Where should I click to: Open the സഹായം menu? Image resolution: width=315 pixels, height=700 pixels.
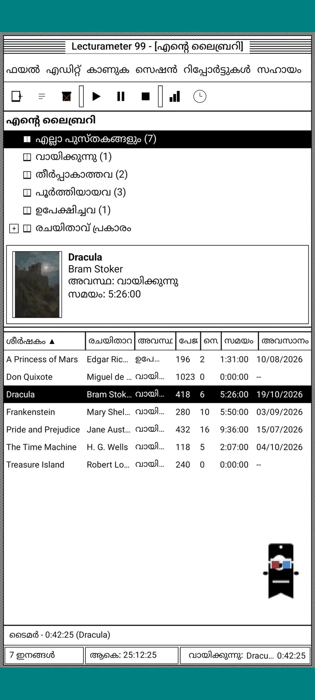coord(279,70)
